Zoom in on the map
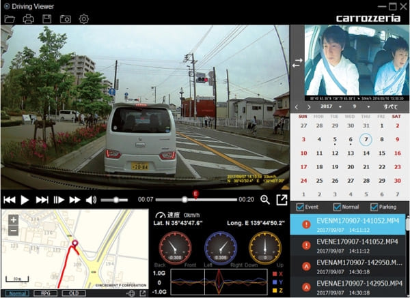This screenshot has height=298, width=410. 12,220
